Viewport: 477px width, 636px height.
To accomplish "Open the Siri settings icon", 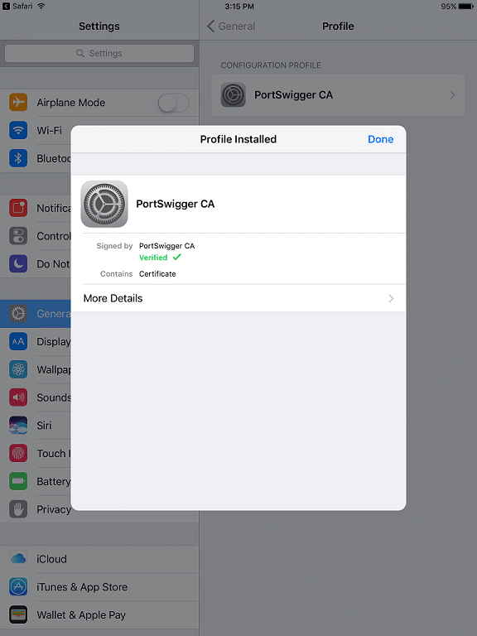I will tap(18, 425).
